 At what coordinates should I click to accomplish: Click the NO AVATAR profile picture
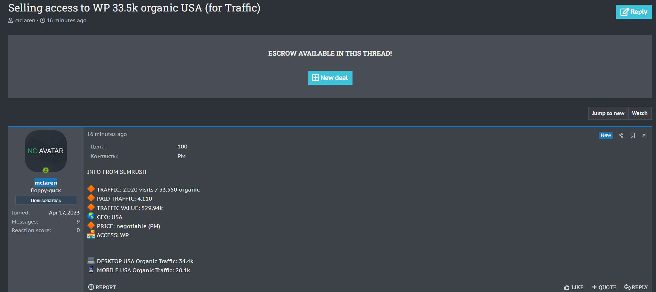pos(46,151)
